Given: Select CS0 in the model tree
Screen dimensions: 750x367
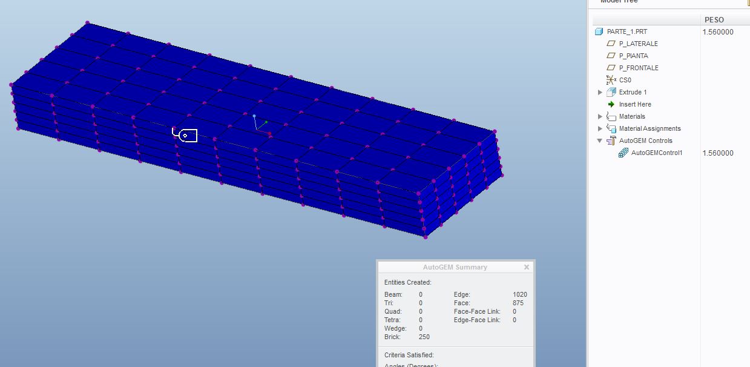Looking at the screenshot, I should click(x=625, y=80).
